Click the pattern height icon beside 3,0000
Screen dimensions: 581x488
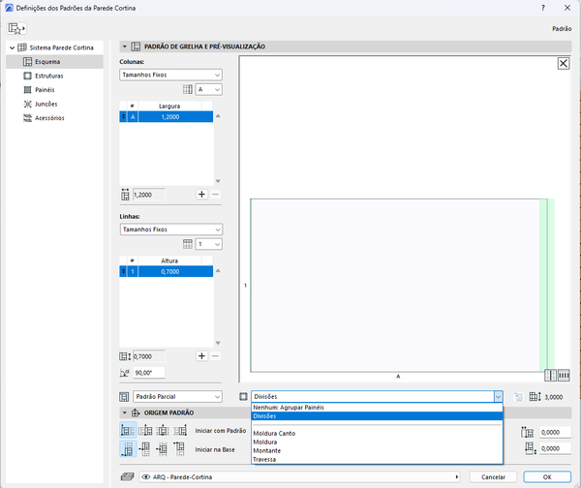(x=535, y=397)
